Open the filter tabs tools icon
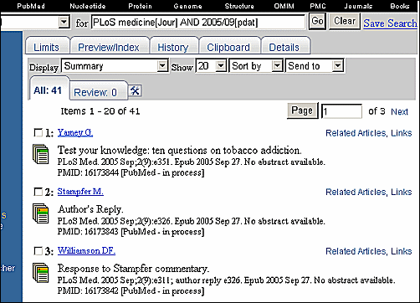This screenshot has width=420, height=303. pos(135,90)
